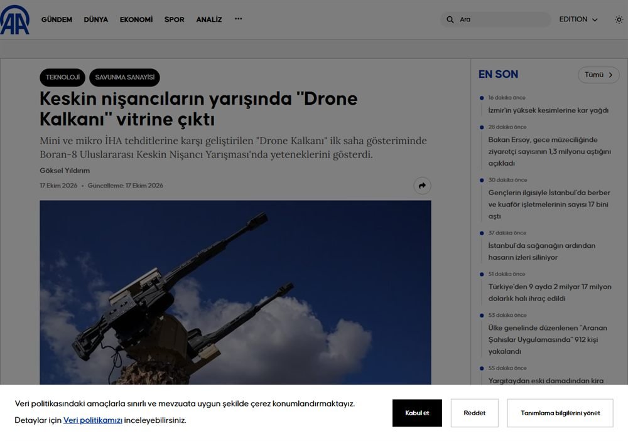The width and height of the screenshot is (628, 441).
Task: Open Bakan Ersoy gece müzeciliği news
Action: (549, 151)
